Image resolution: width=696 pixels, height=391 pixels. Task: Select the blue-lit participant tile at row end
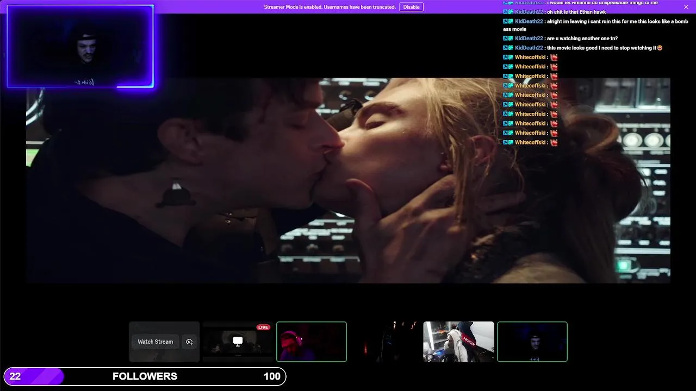pos(532,342)
